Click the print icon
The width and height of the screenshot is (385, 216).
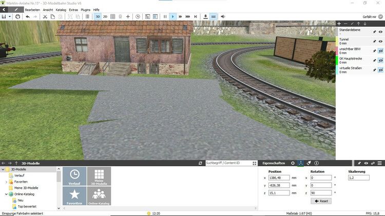[17, 17]
